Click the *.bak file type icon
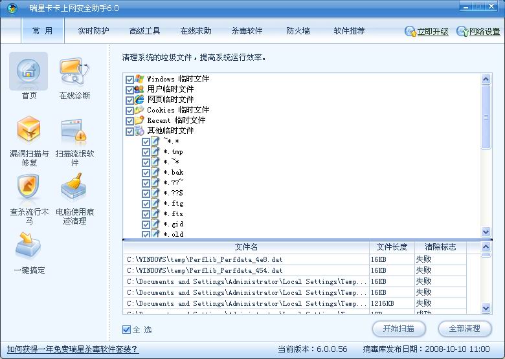Screen dimensions: 505x359 click(155, 172)
